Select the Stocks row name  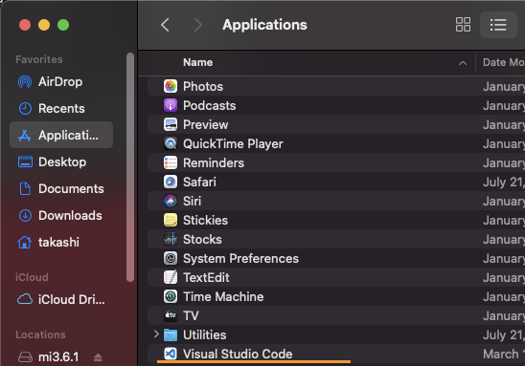click(x=202, y=239)
